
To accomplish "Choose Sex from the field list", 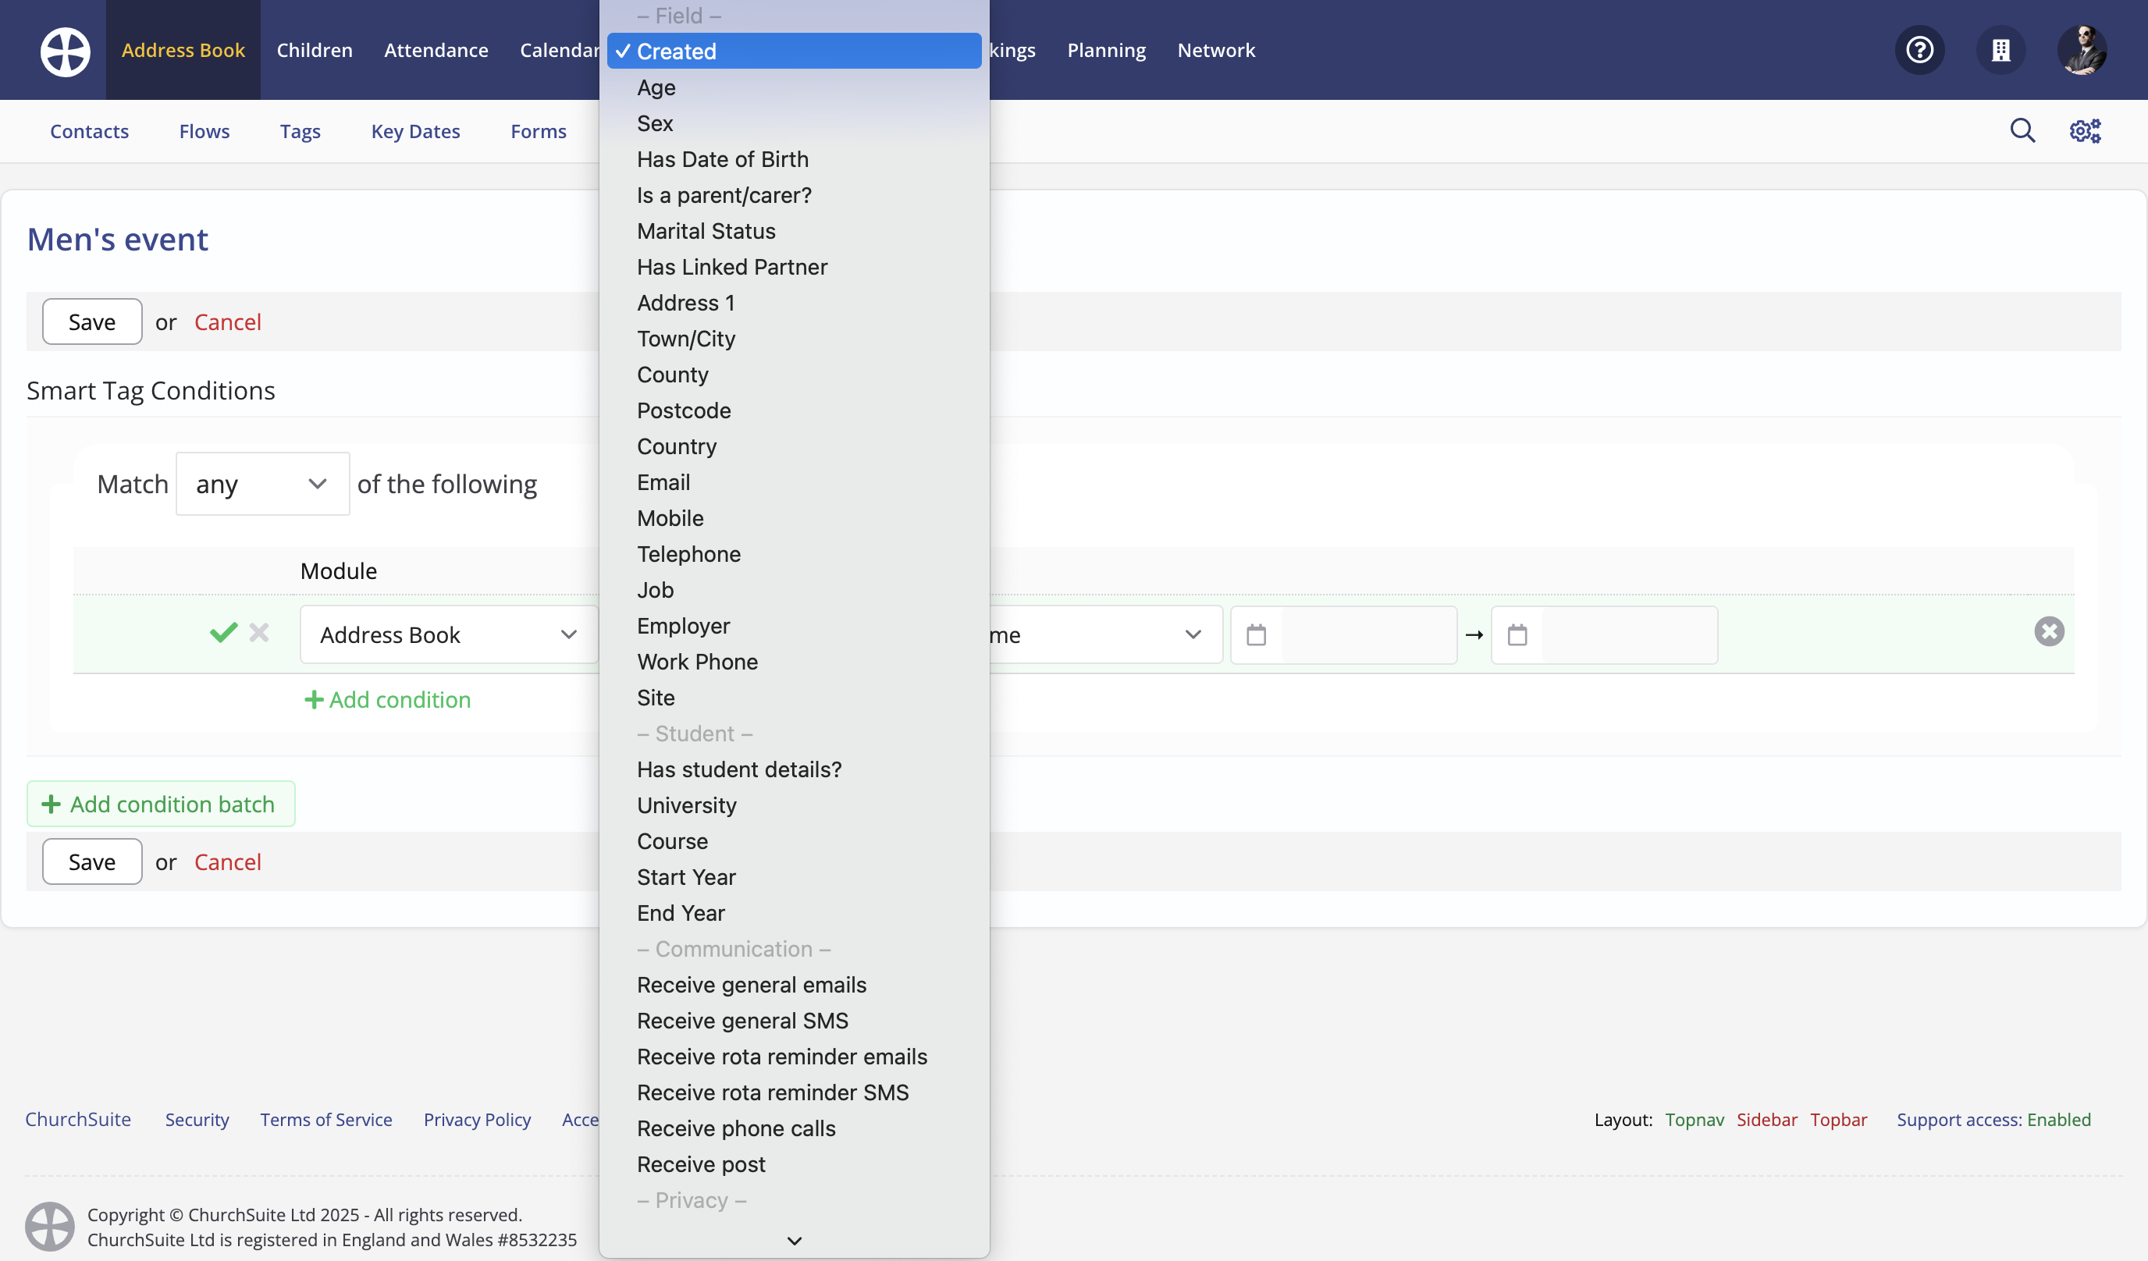I will point(795,123).
